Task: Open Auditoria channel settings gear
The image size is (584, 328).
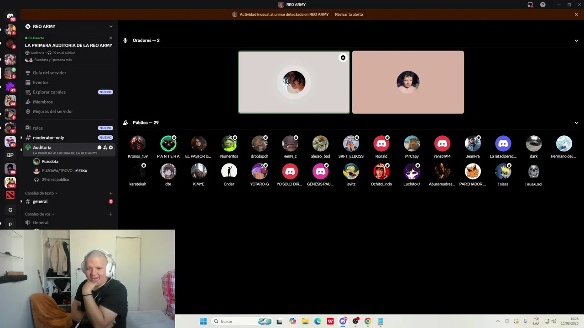Action: [x=111, y=148]
